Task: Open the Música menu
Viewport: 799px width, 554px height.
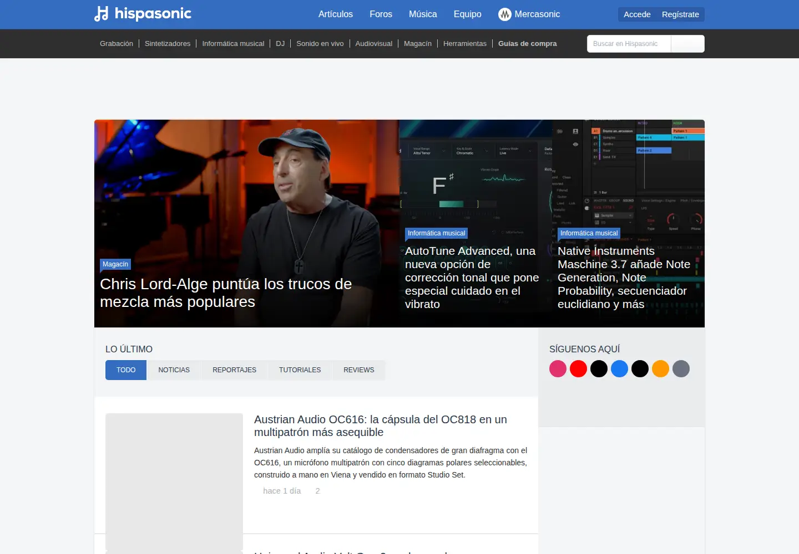Action: pyautogui.click(x=423, y=14)
